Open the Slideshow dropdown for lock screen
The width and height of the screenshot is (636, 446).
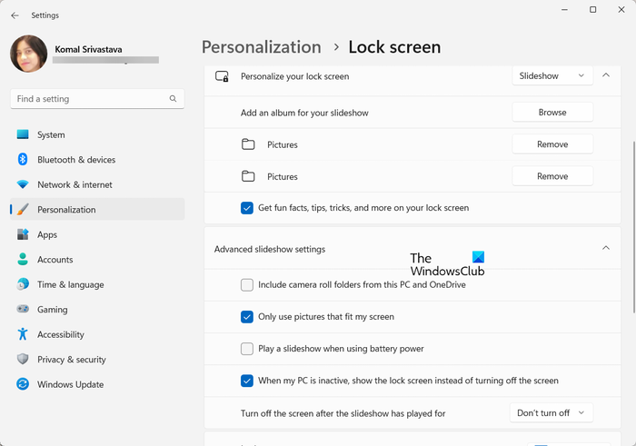pos(552,76)
